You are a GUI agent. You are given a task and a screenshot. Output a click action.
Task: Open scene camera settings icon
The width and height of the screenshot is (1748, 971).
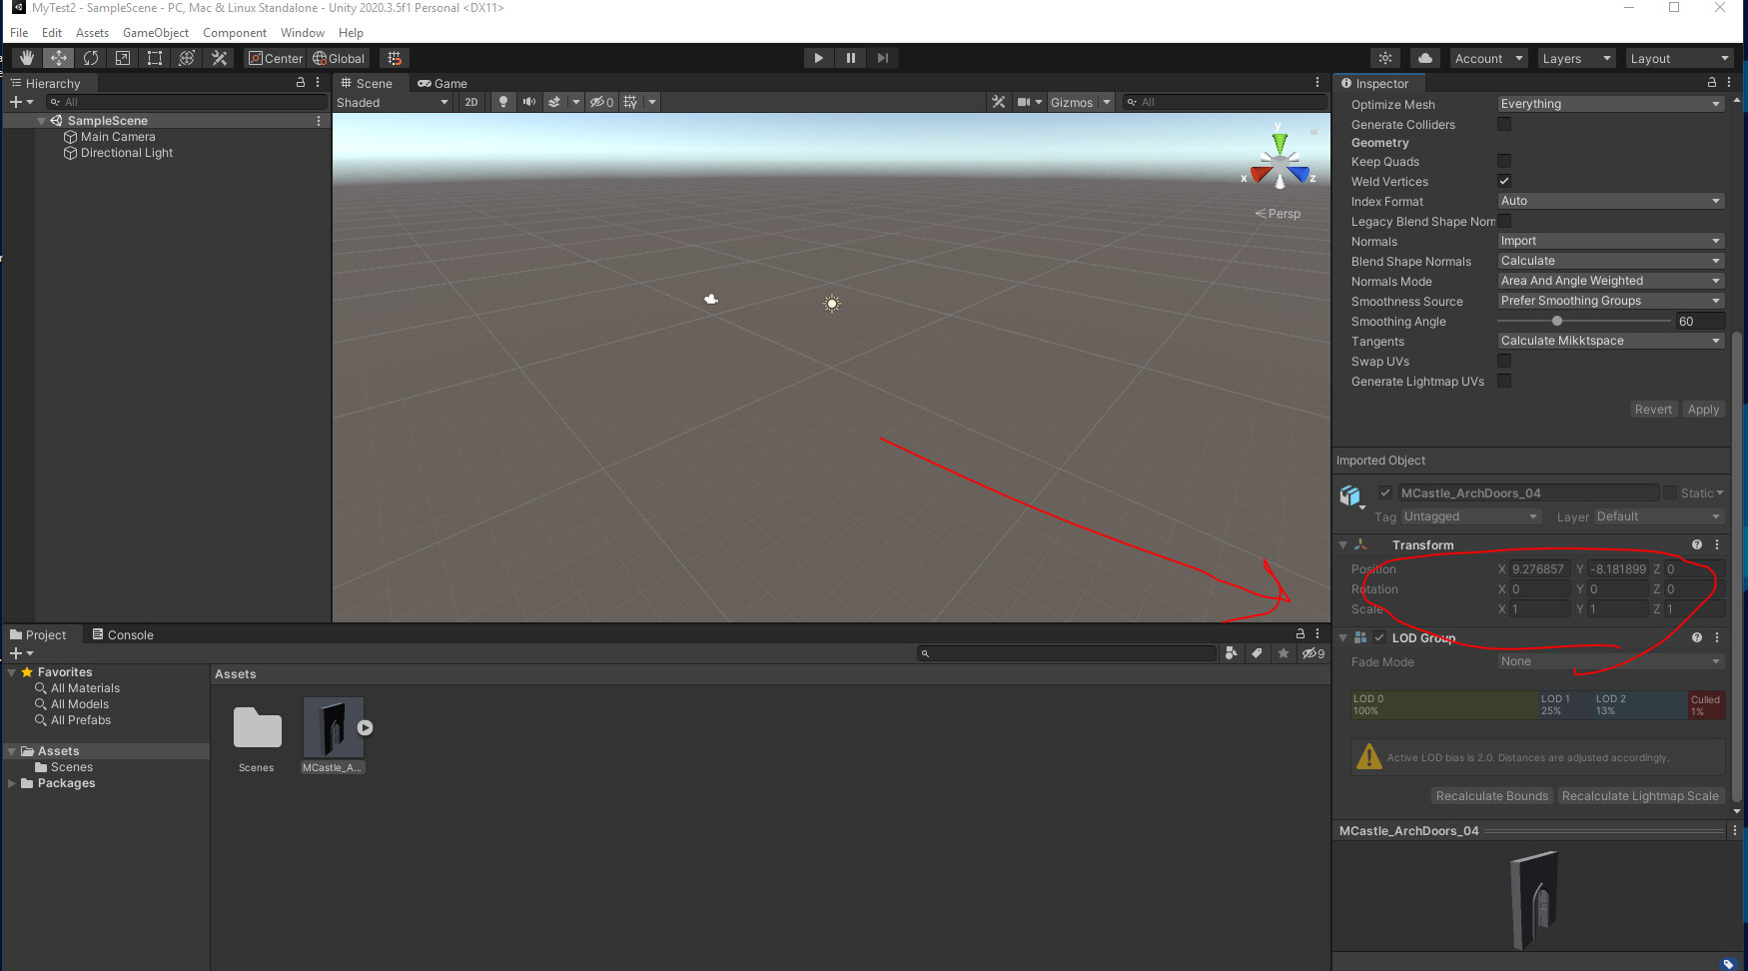pos(1024,102)
